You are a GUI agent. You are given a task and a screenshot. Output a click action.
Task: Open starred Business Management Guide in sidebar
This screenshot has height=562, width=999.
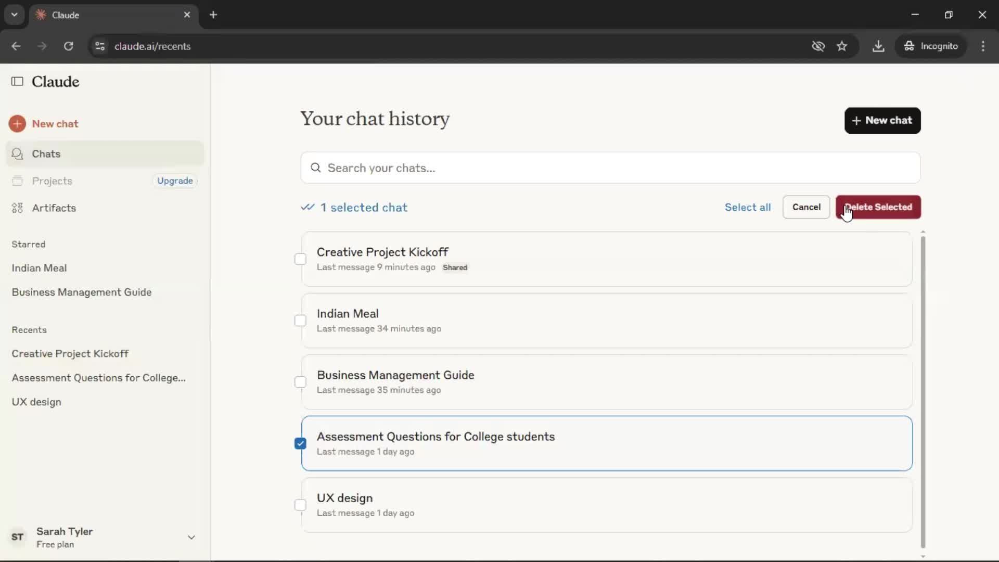(x=82, y=292)
